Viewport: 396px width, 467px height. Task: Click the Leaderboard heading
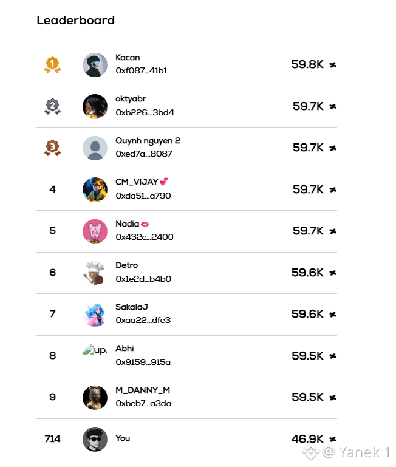click(76, 20)
